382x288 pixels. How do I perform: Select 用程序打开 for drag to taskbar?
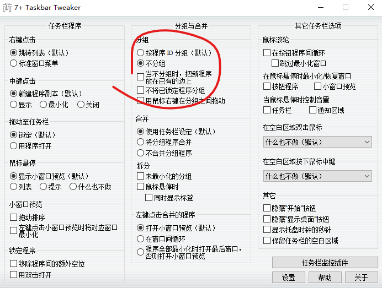point(14,146)
